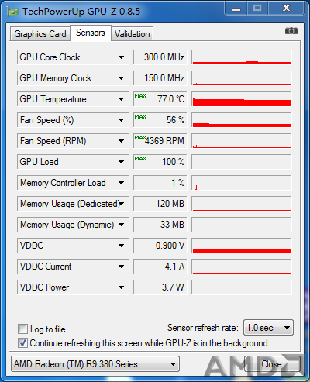Click the AMD logo at bottom right

tap(253, 365)
